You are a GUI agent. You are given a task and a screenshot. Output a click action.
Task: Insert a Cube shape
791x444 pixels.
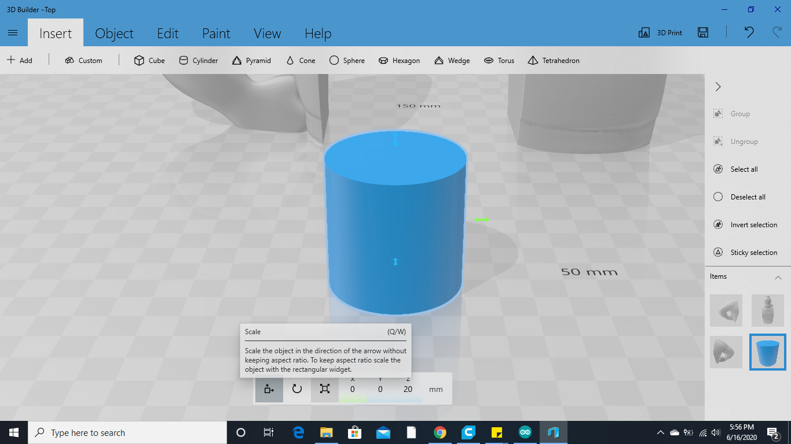tap(149, 60)
